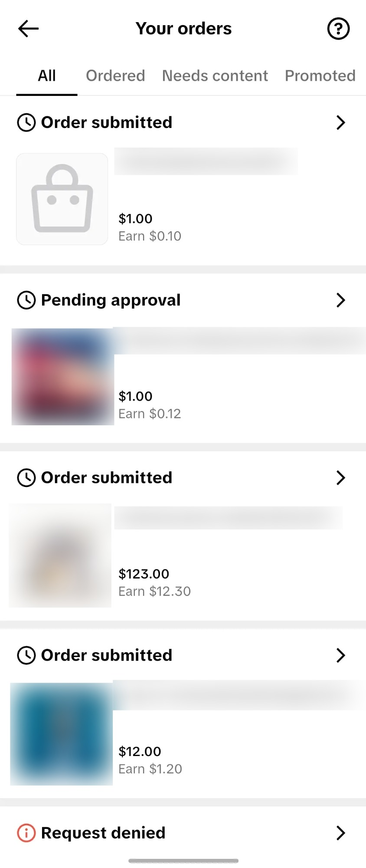Expand the Request denied chevron
Screen dimensions: 366x868
pyautogui.click(x=341, y=833)
